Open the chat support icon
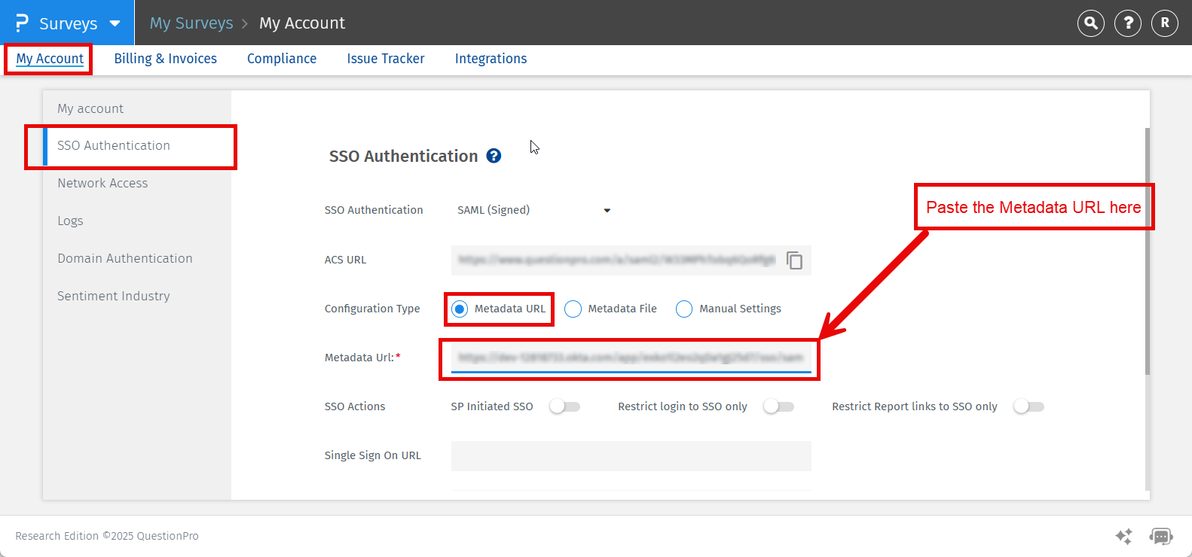1192x557 pixels. point(1160,536)
